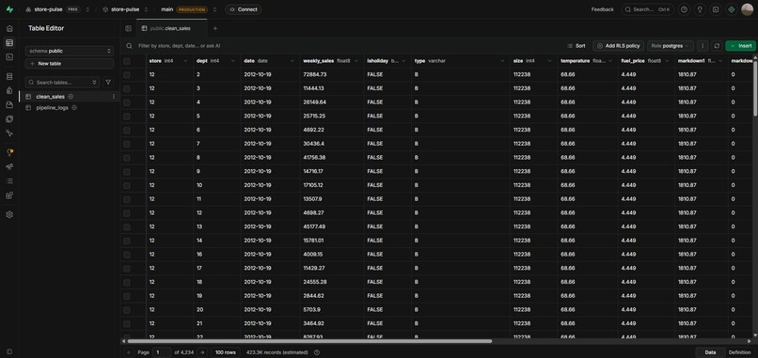Open the Edge Functions icon
758x358 pixels.
[x=9, y=118]
